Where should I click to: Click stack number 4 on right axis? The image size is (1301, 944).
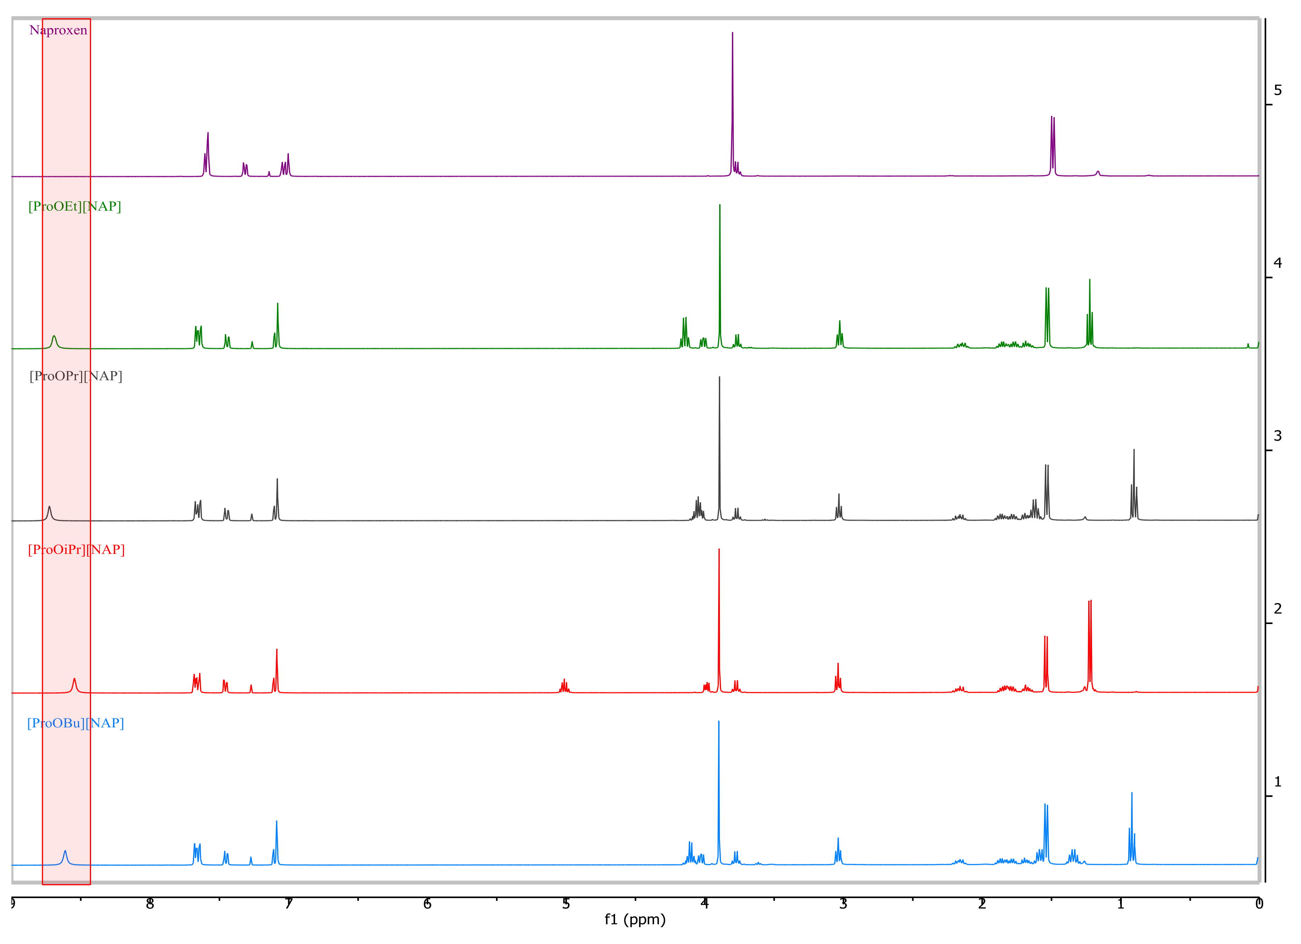pos(1278,263)
